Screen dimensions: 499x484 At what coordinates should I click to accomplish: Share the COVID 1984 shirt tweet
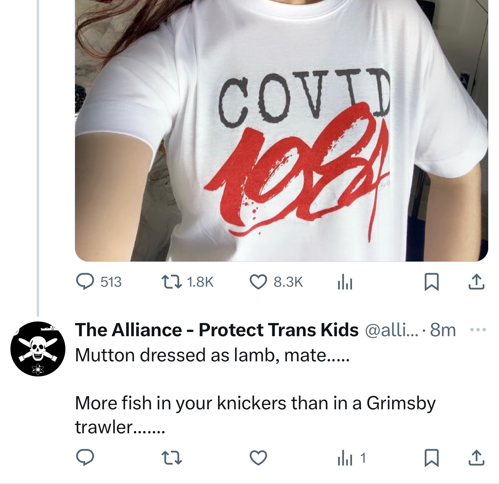pyautogui.click(x=476, y=282)
